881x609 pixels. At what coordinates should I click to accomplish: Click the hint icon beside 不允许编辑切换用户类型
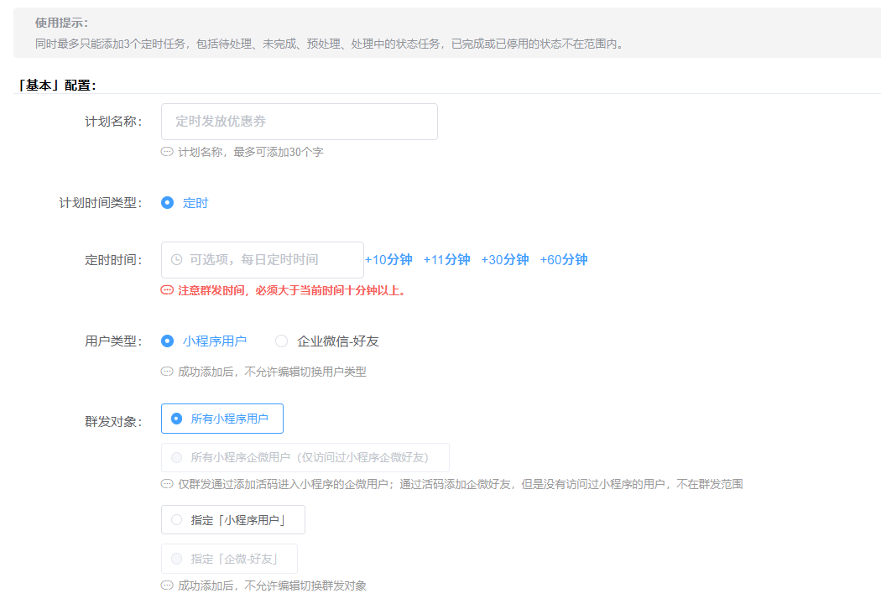pos(167,372)
